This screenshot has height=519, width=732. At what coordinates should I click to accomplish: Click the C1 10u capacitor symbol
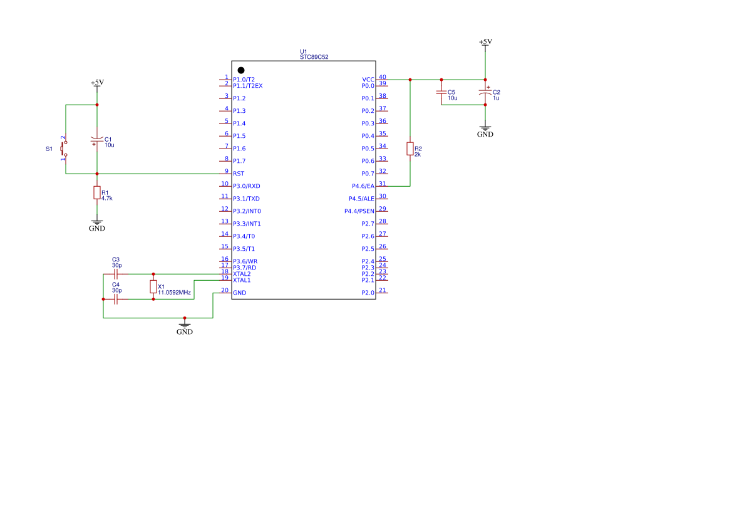[x=96, y=139]
